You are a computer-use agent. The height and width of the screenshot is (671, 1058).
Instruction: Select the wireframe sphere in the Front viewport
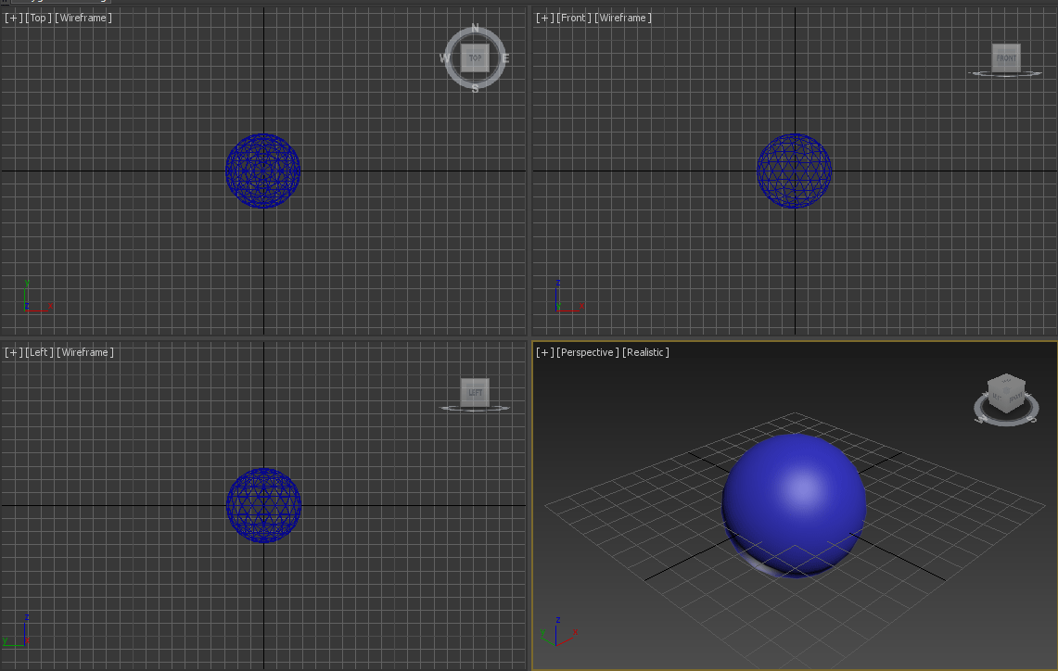794,171
